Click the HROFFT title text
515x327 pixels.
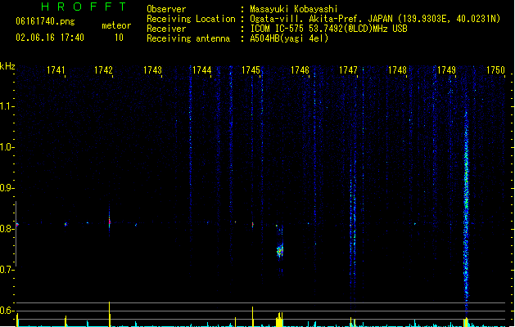(84, 7)
